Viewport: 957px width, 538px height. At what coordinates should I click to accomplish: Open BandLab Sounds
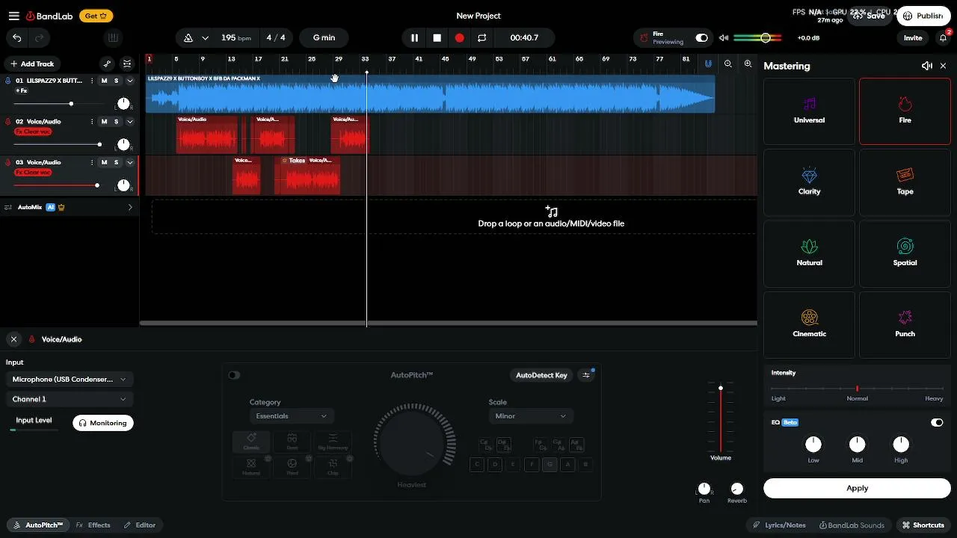point(852,525)
